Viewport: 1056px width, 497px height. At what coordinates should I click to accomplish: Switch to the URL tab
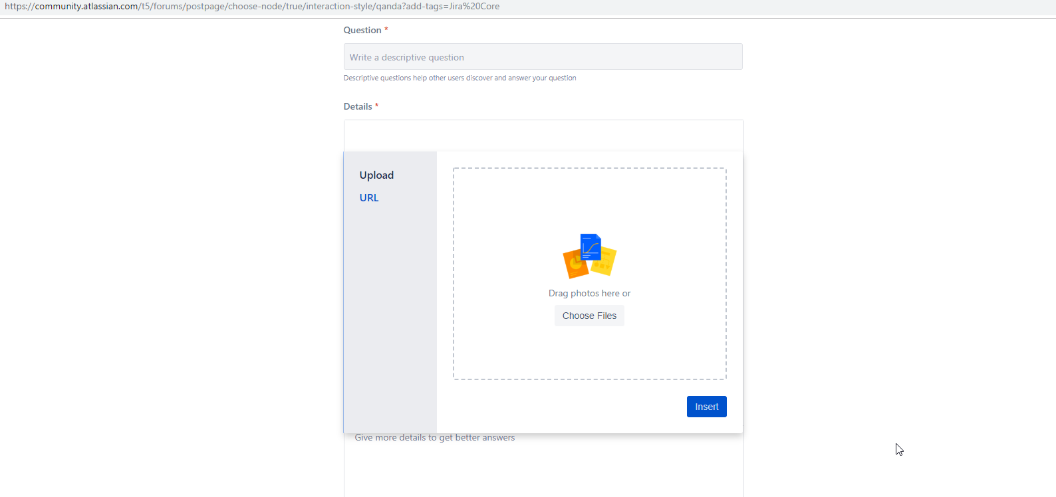coord(369,197)
